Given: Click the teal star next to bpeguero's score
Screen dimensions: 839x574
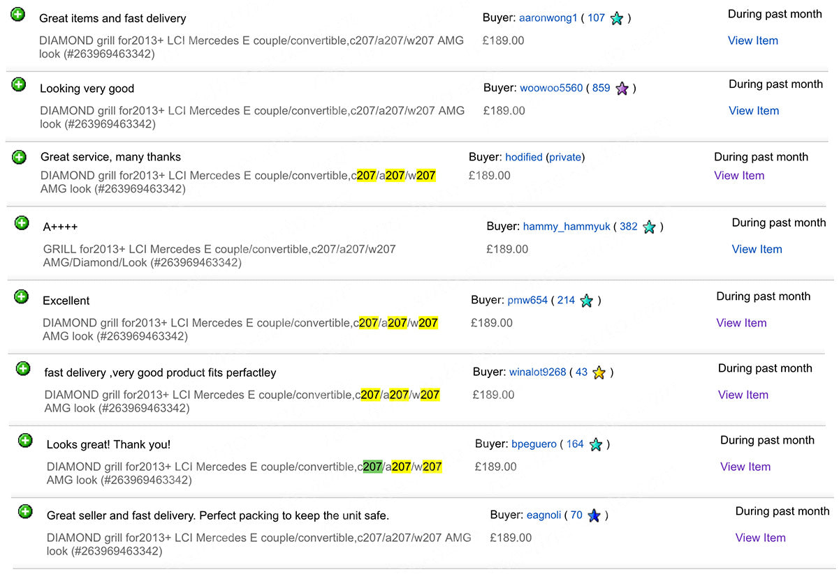Looking at the screenshot, I should click(x=595, y=444).
